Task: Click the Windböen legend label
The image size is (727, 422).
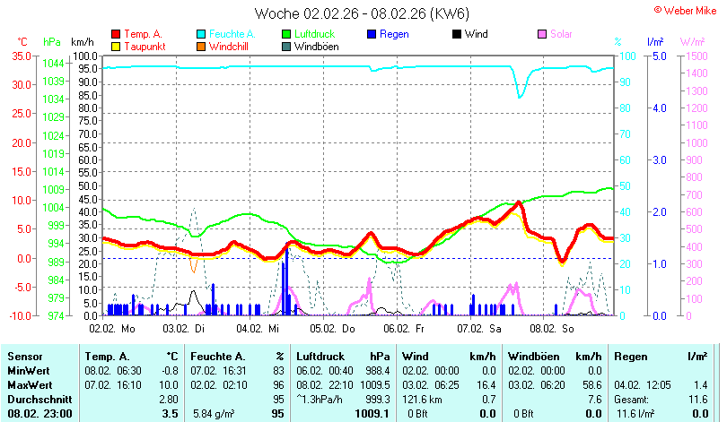Action: 316,47
